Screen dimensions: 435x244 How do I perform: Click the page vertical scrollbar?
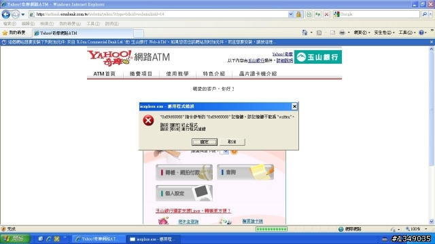[432, 136]
